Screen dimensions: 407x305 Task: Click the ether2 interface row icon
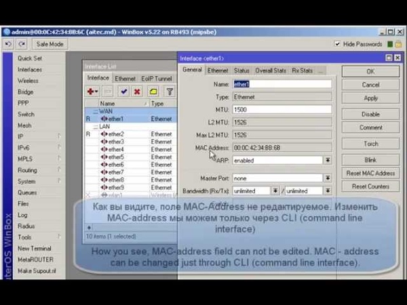coord(104,134)
